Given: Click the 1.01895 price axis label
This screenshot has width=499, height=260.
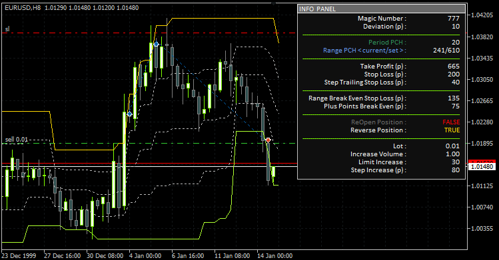Looking at the screenshot, I should click(x=482, y=144).
